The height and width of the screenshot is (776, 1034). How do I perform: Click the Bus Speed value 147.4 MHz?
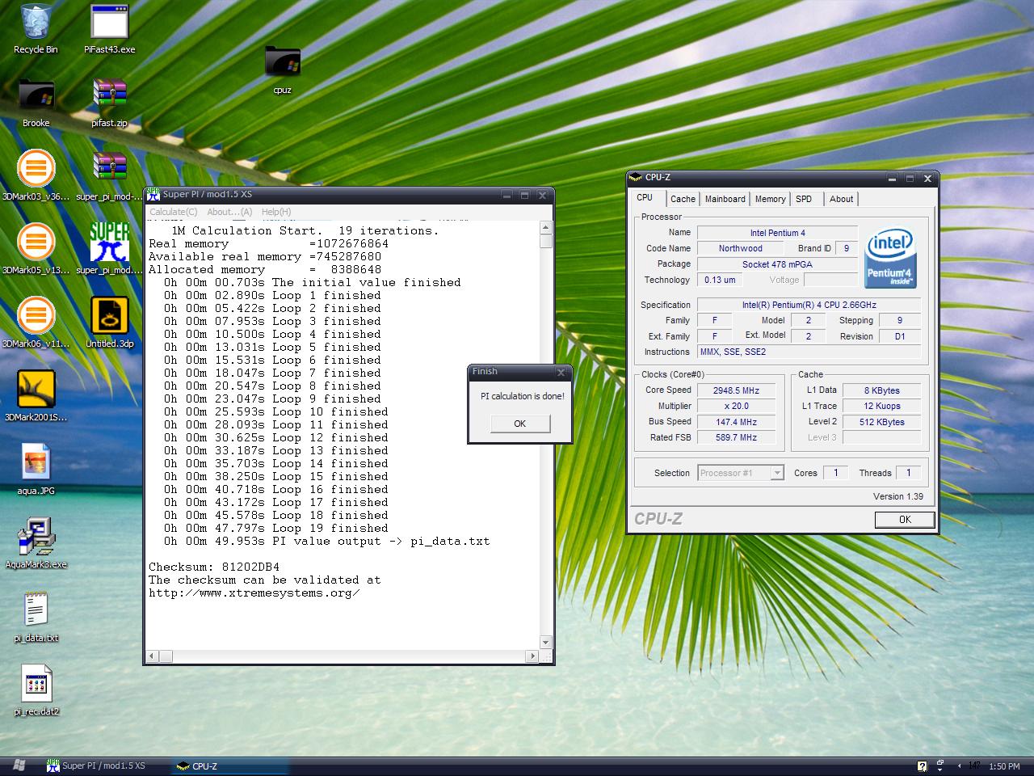pyautogui.click(x=736, y=422)
